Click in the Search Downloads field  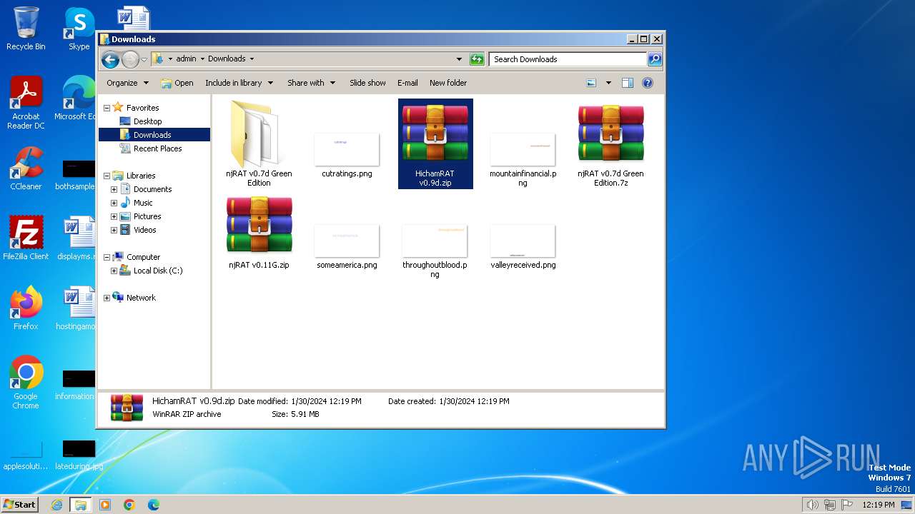pos(568,59)
